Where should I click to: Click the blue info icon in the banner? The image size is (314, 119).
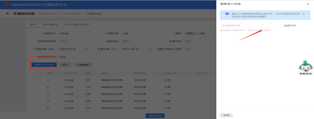[x=227, y=14]
